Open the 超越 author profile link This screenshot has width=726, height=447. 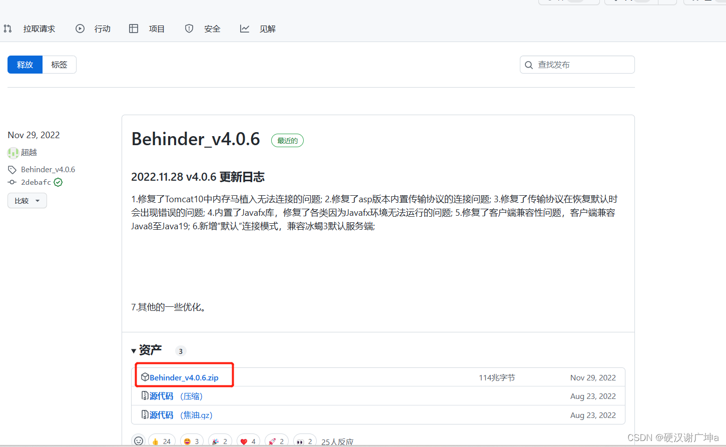tap(29, 152)
